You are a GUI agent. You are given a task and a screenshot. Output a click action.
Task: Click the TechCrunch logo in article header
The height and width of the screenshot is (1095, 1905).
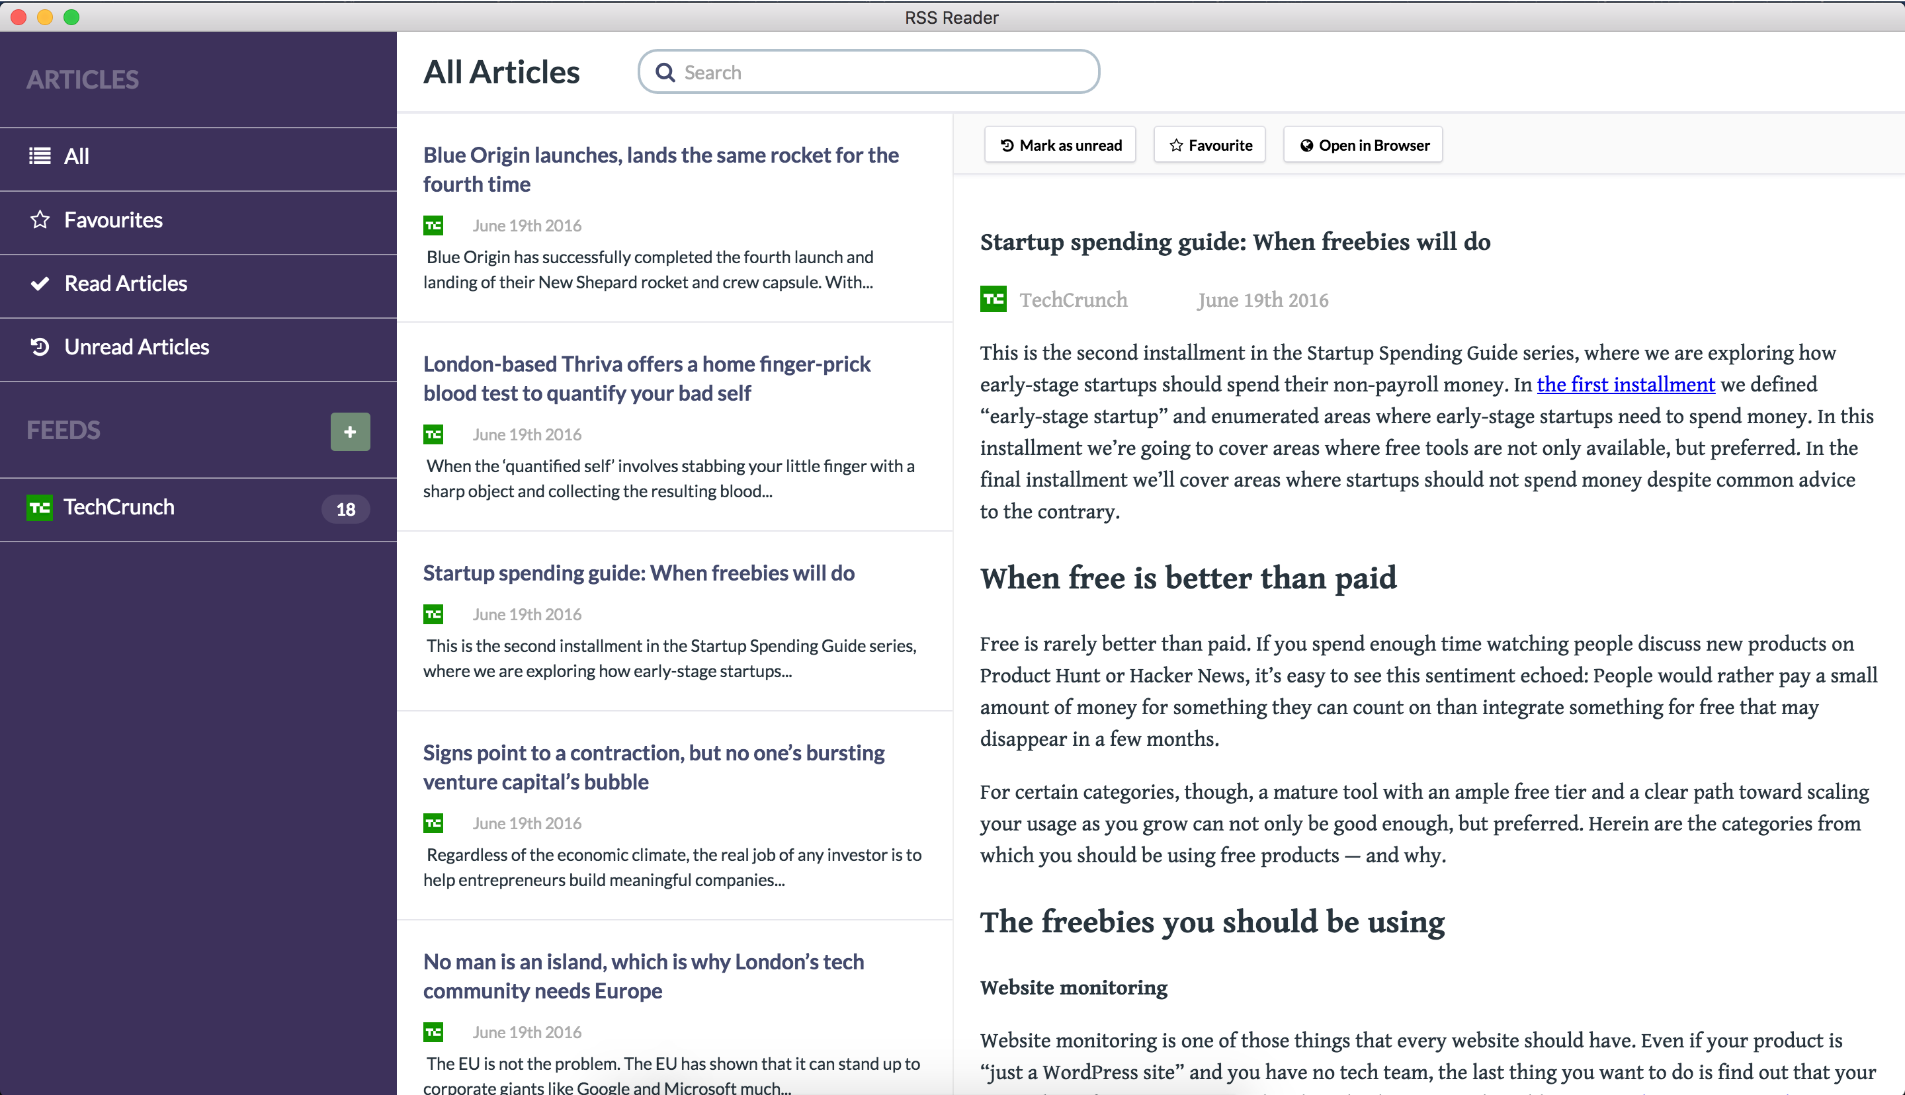click(993, 300)
